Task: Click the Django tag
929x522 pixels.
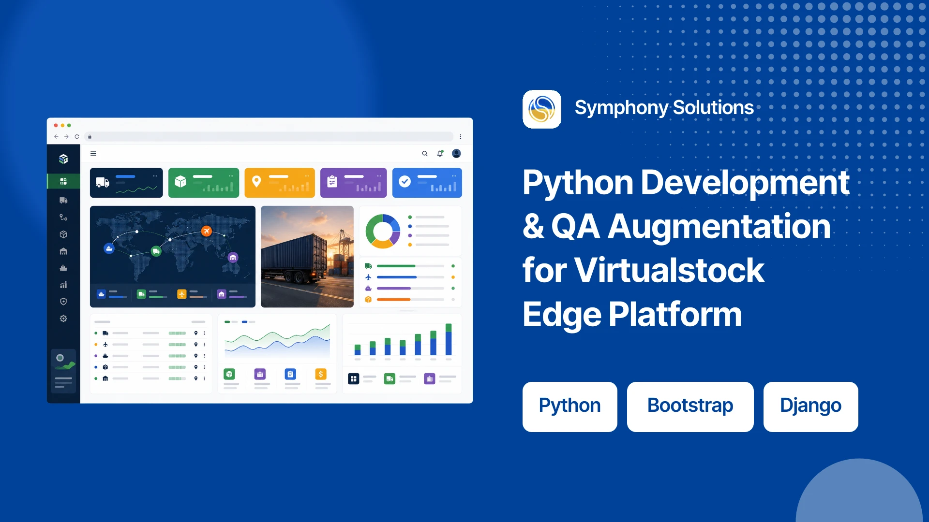Action: (811, 406)
